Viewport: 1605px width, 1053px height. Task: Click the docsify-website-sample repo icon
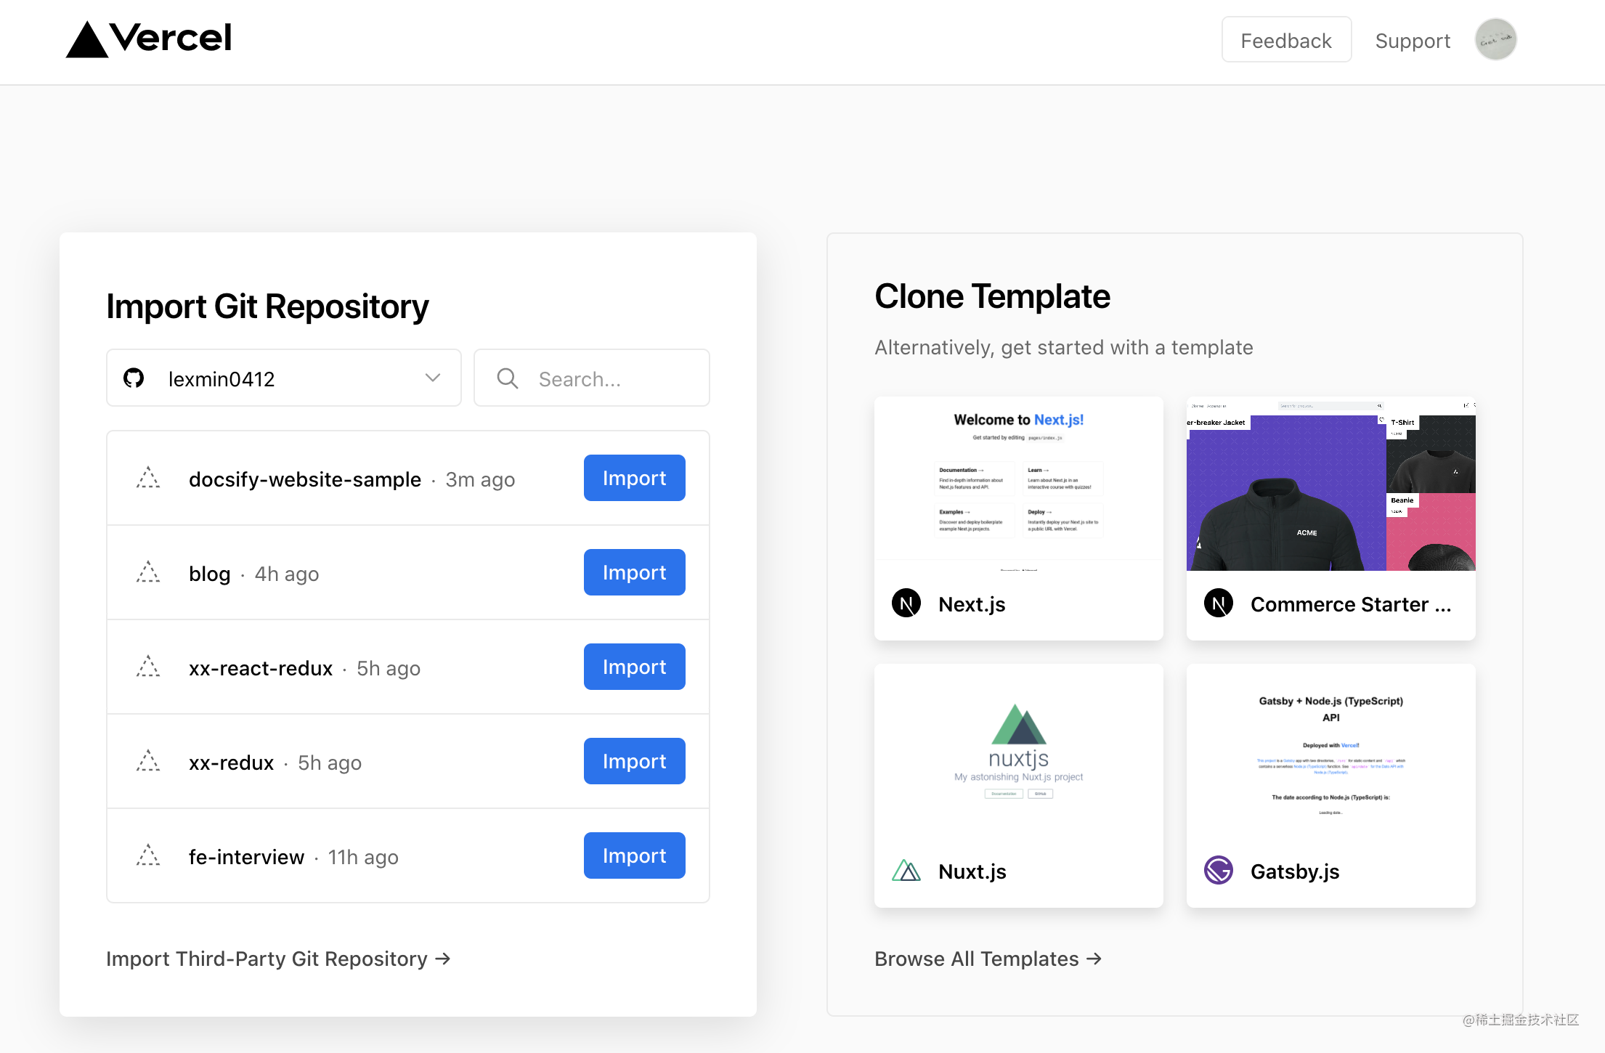click(x=148, y=478)
